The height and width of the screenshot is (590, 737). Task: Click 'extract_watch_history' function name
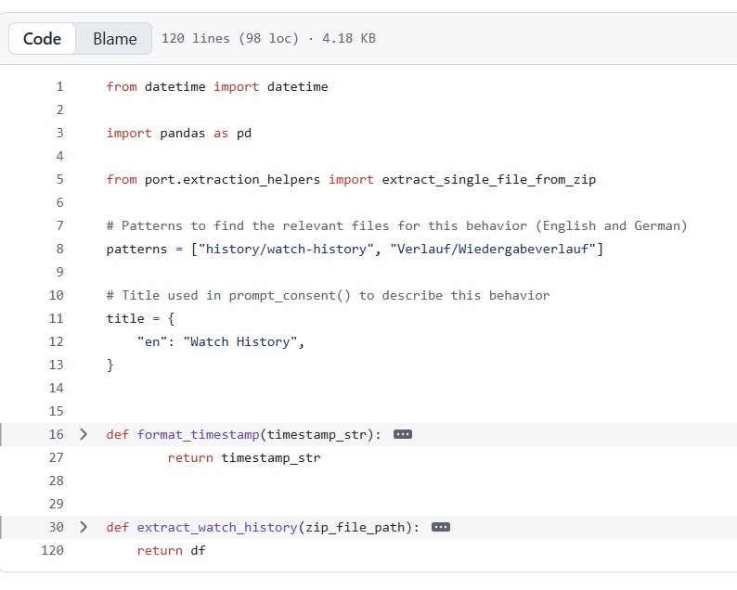click(x=217, y=528)
